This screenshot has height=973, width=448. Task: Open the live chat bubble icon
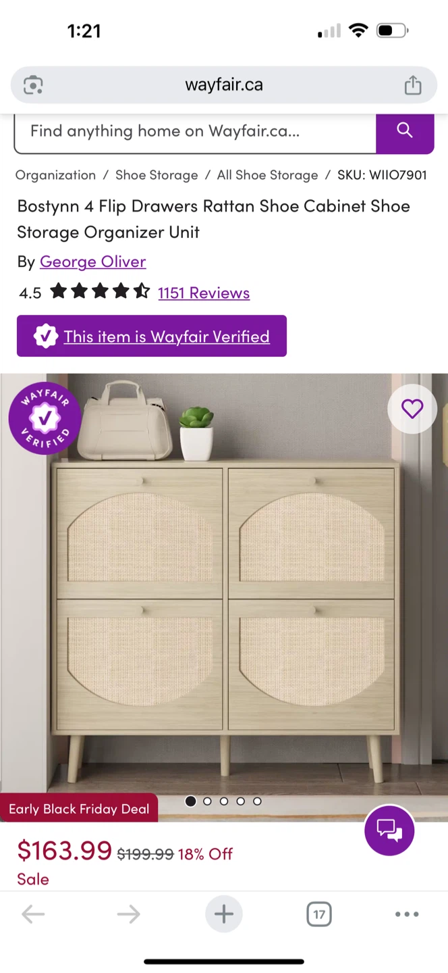(x=389, y=830)
